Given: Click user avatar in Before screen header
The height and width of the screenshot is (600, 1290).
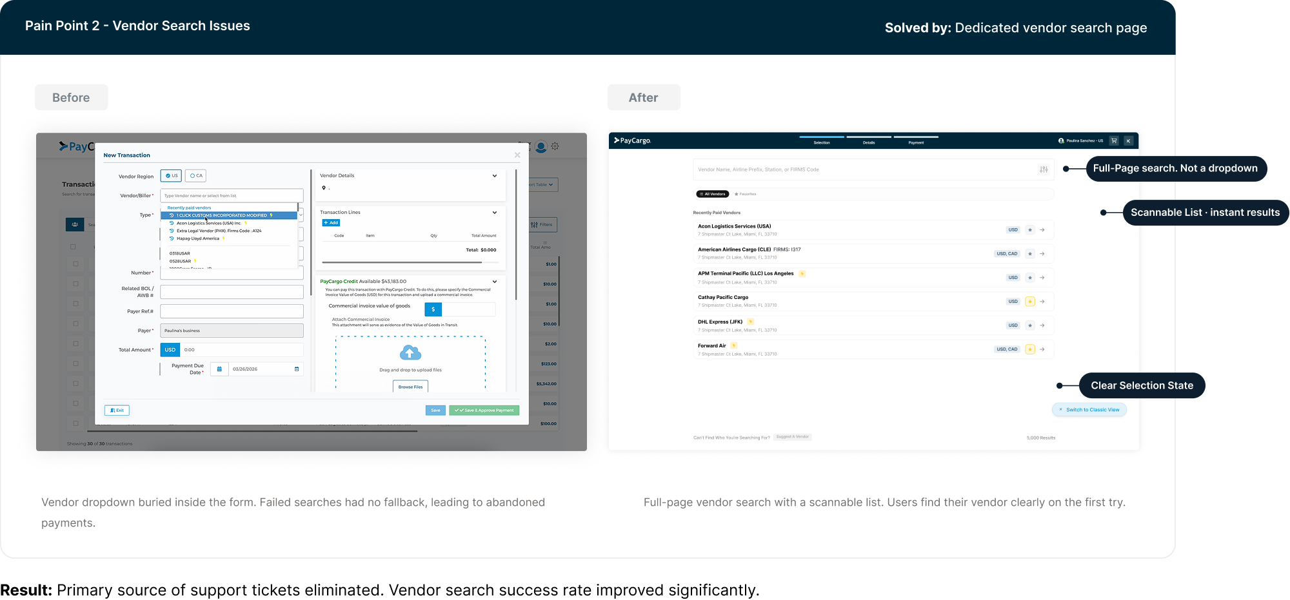Looking at the screenshot, I should coord(541,147).
